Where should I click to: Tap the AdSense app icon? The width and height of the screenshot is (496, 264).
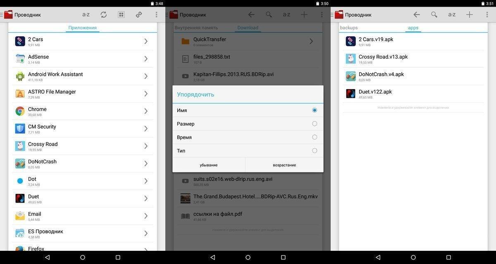(x=20, y=59)
